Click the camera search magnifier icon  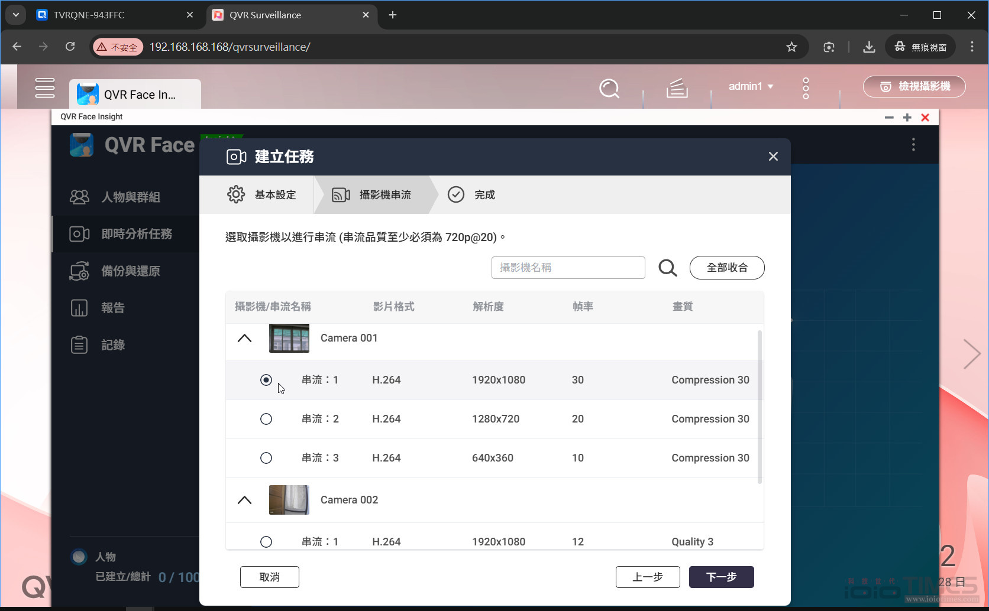[x=667, y=268]
